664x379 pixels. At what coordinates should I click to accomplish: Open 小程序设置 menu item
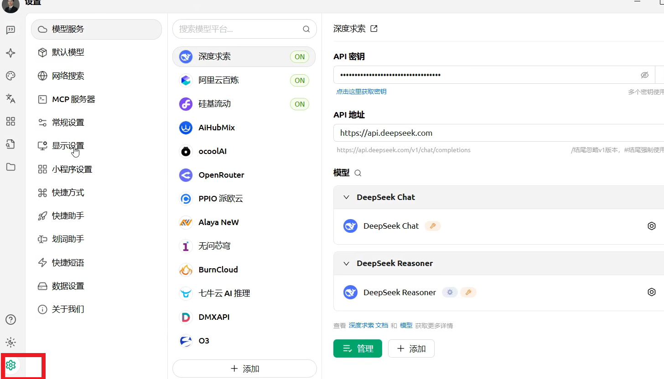tap(96, 169)
